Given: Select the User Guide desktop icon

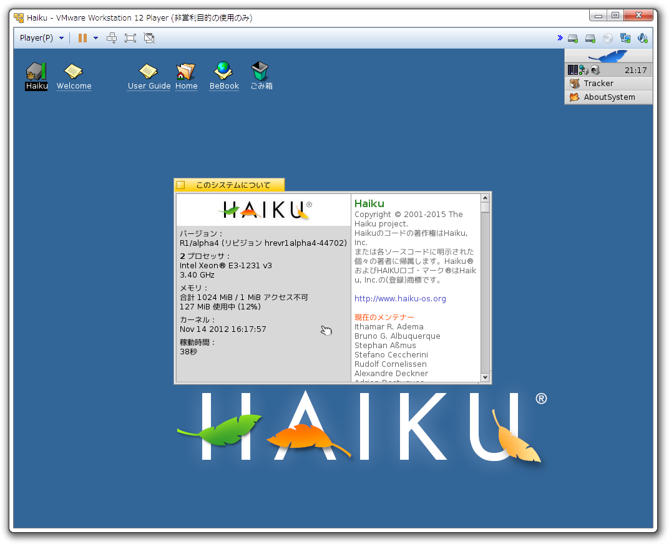Looking at the screenshot, I should coord(149,76).
